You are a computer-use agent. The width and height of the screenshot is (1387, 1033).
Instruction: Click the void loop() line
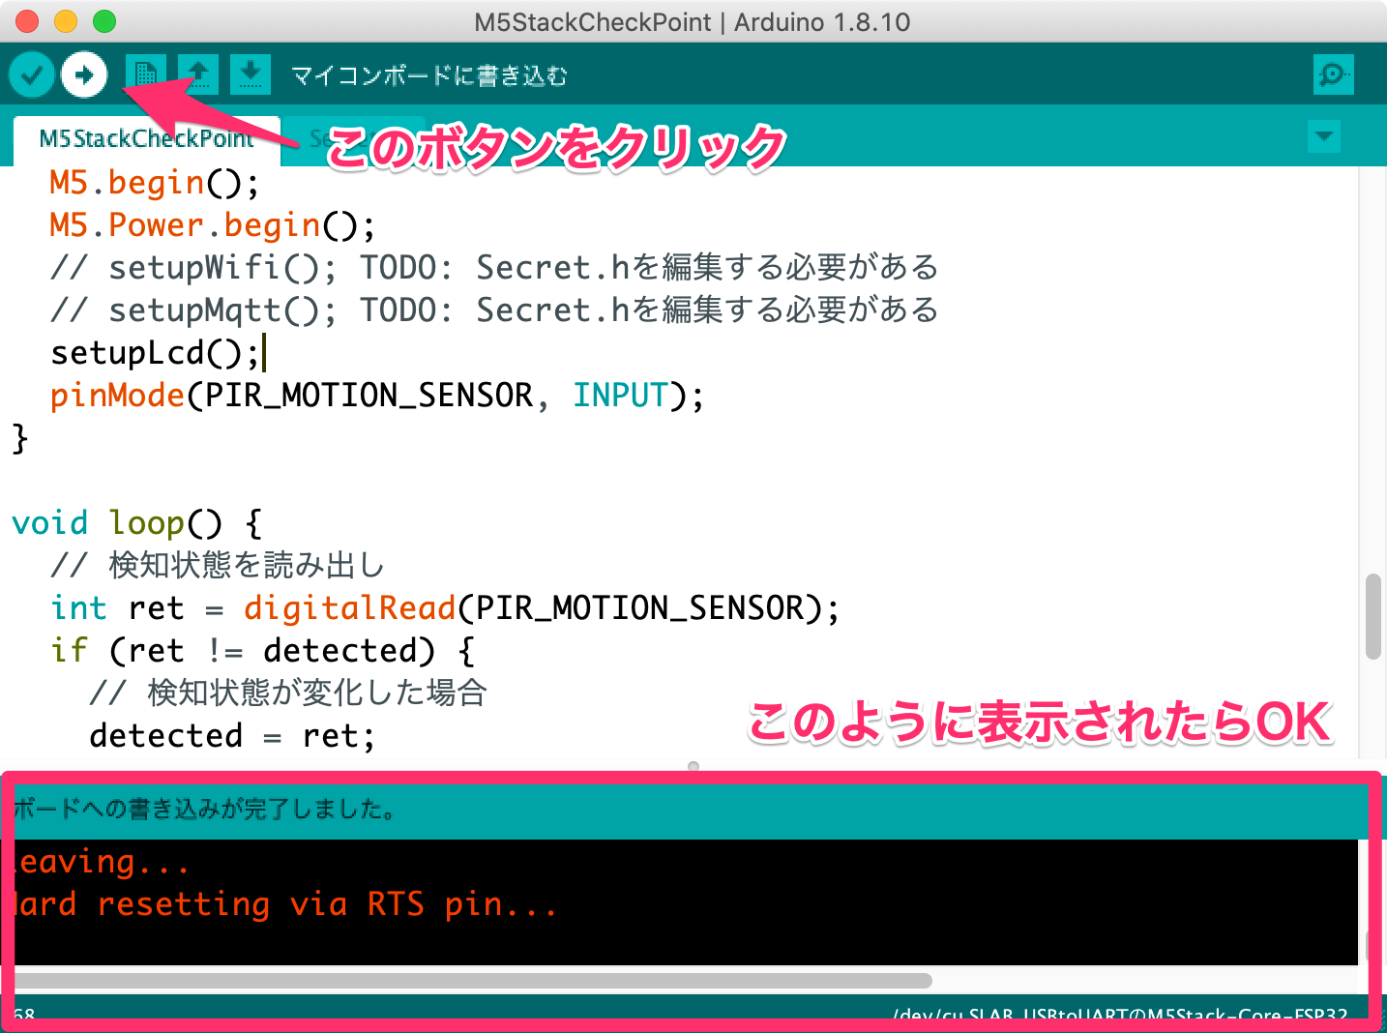point(137,523)
